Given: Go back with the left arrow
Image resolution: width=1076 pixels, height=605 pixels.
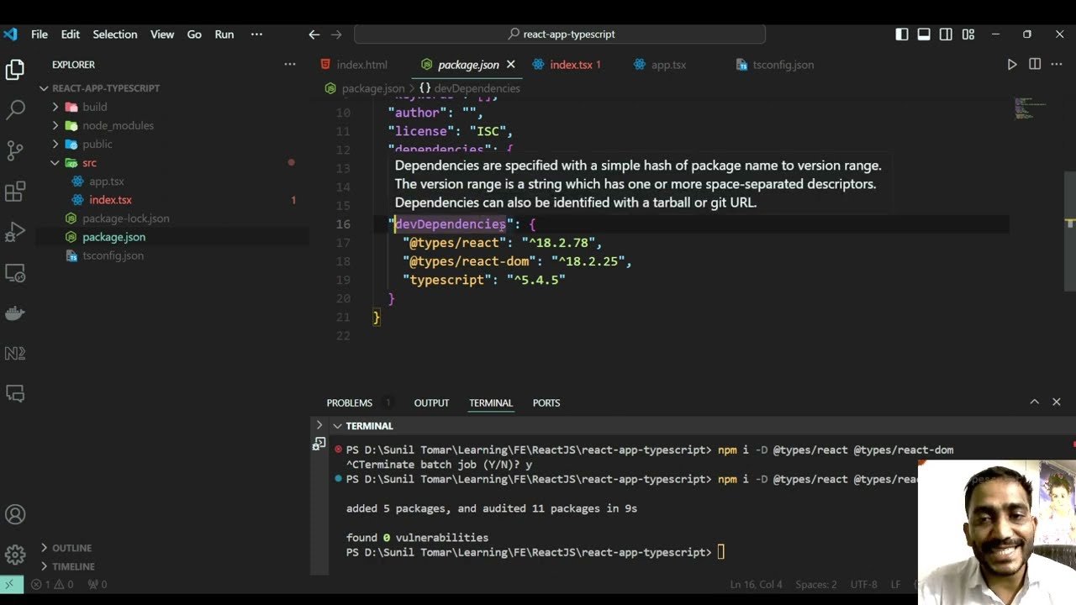Looking at the screenshot, I should point(314,34).
